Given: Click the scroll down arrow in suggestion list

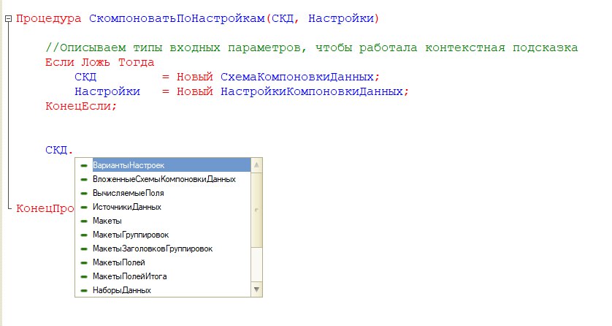Looking at the screenshot, I should pos(256,289).
